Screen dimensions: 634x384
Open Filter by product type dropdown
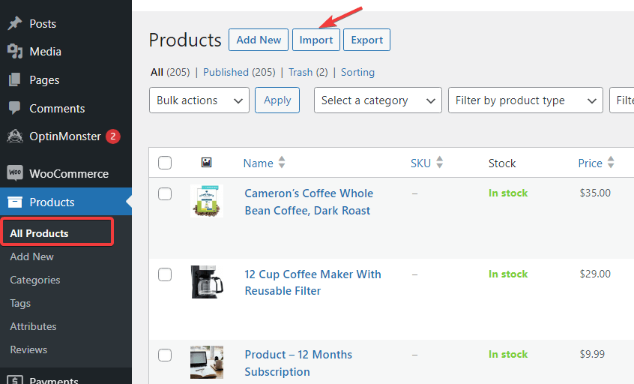click(x=525, y=100)
